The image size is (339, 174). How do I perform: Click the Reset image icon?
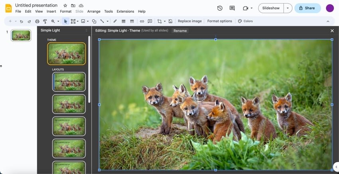[x=171, y=21]
